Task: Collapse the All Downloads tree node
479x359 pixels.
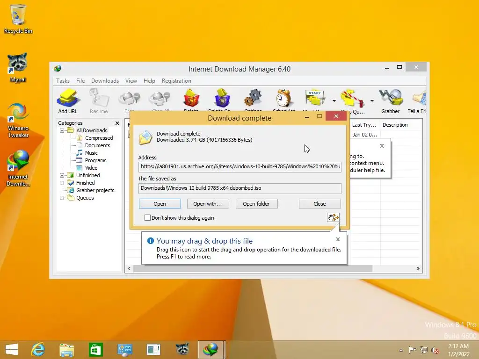Action: pos(62,130)
